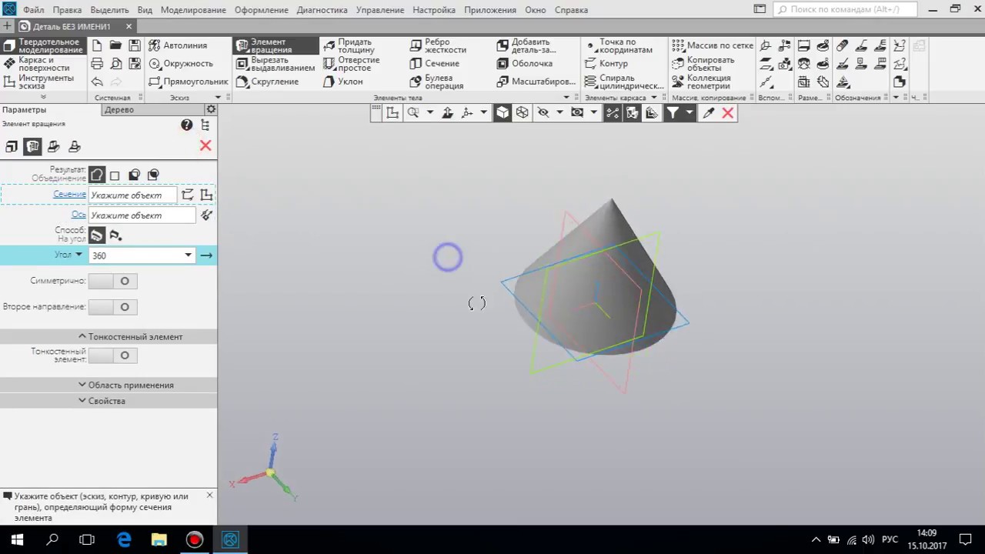Open Булева операция command
The image size is (985, 554).
click(x=437, y=82)
